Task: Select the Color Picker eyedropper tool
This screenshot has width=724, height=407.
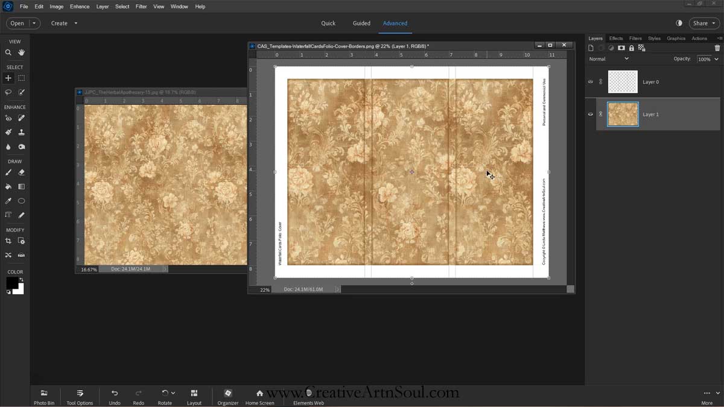Action: click(8, 201)
